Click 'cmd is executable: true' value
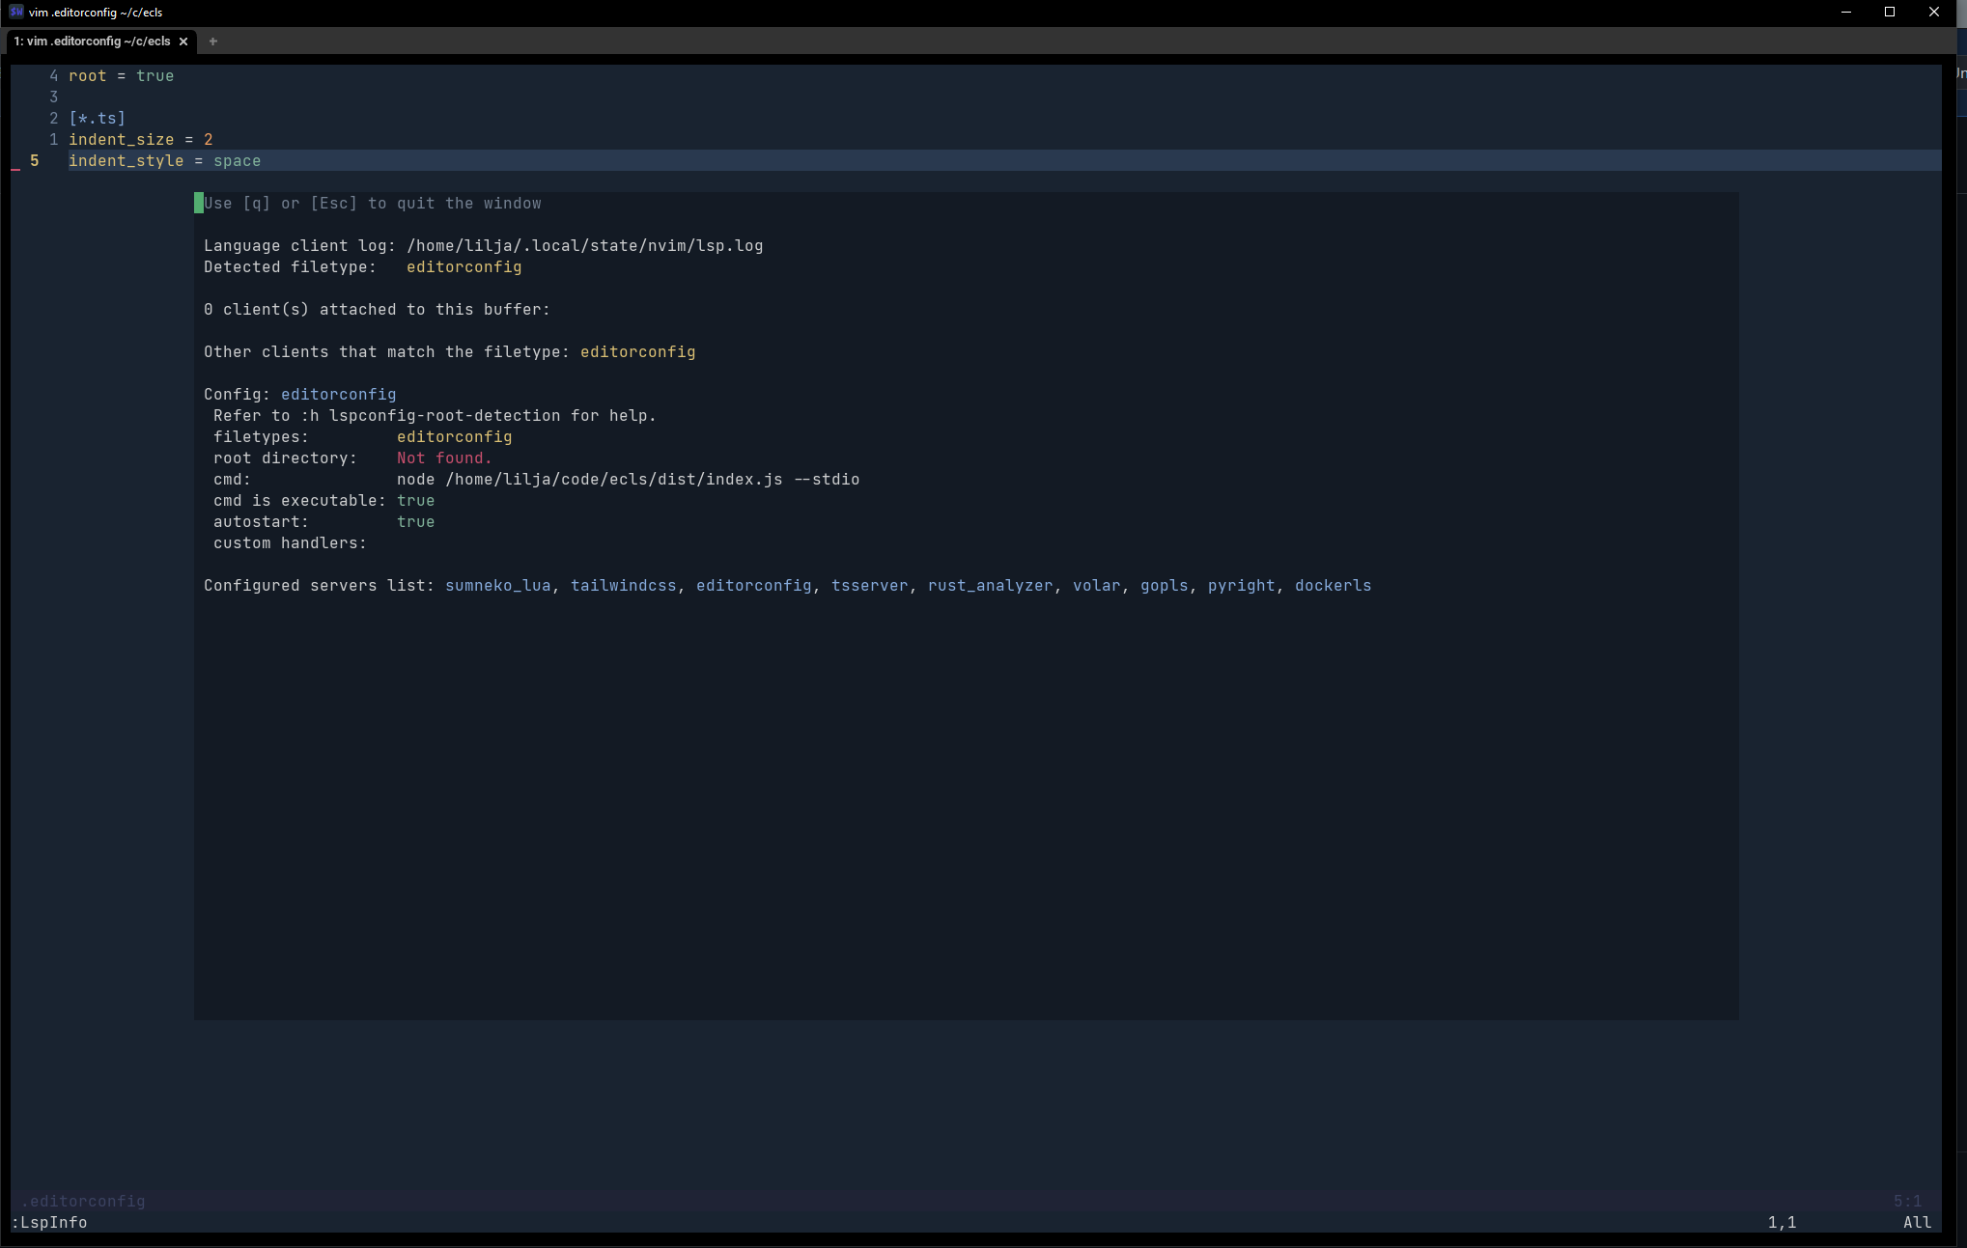This screenshot has width=1967, height=1248. click(416, 501)
